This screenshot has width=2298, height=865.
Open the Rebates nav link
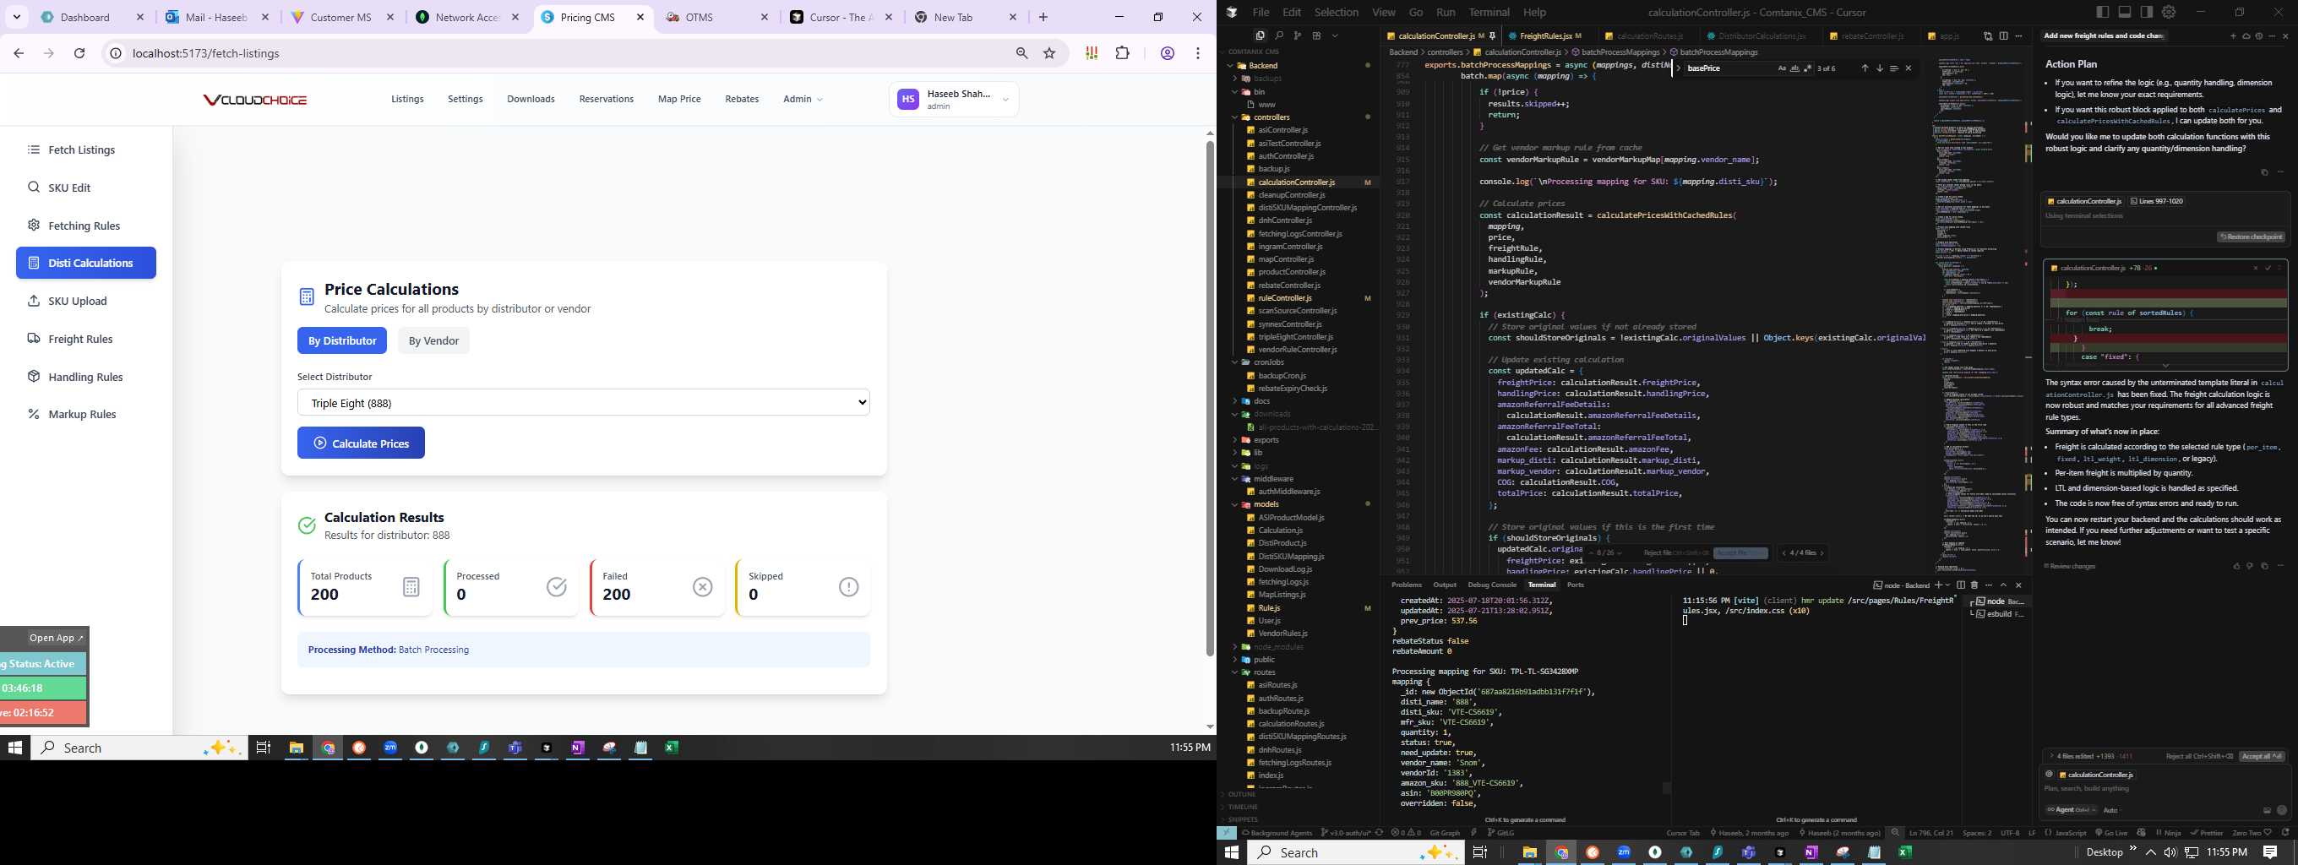coord(741,99)
